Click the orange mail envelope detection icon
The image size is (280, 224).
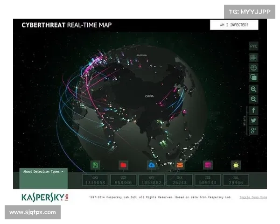[180, 165]
